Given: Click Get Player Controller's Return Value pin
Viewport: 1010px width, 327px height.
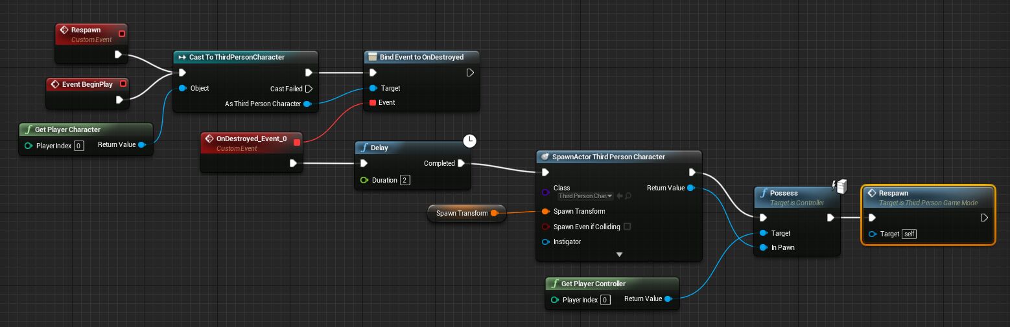Looking at the screenshot, I should point(668,299).
